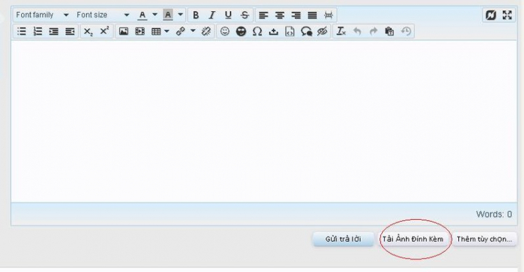
Task: Insert code block
Action: click(290, 31)
